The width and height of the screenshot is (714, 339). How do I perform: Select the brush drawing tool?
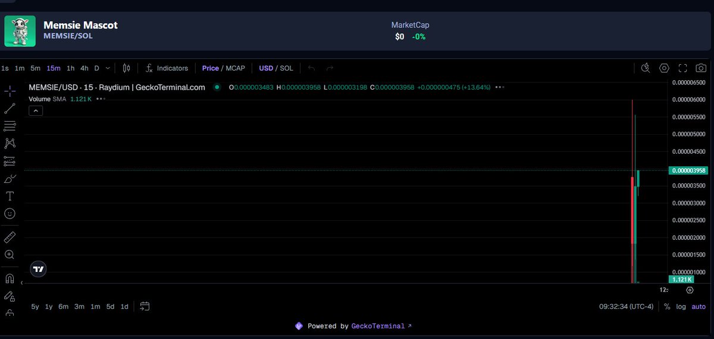10,178
